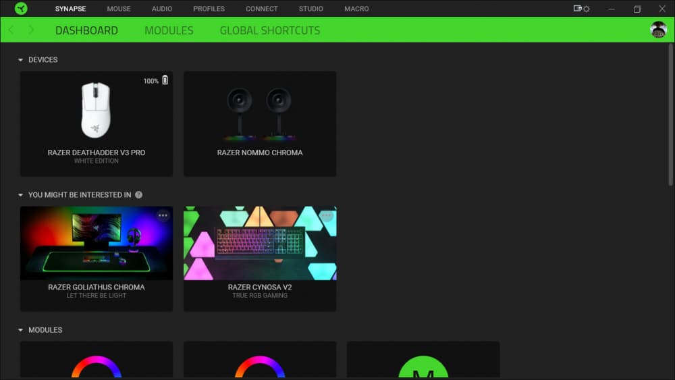Open the green M macro module
The image size is (675, 380).
click(x=423, y=360)
